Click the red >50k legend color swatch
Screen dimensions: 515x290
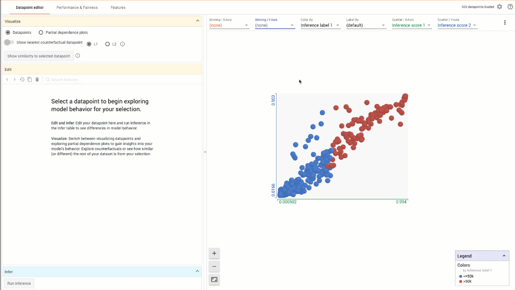point(461,282)
